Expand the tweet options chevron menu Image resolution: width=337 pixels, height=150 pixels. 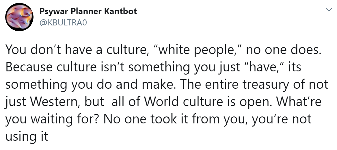coord(329,10)
